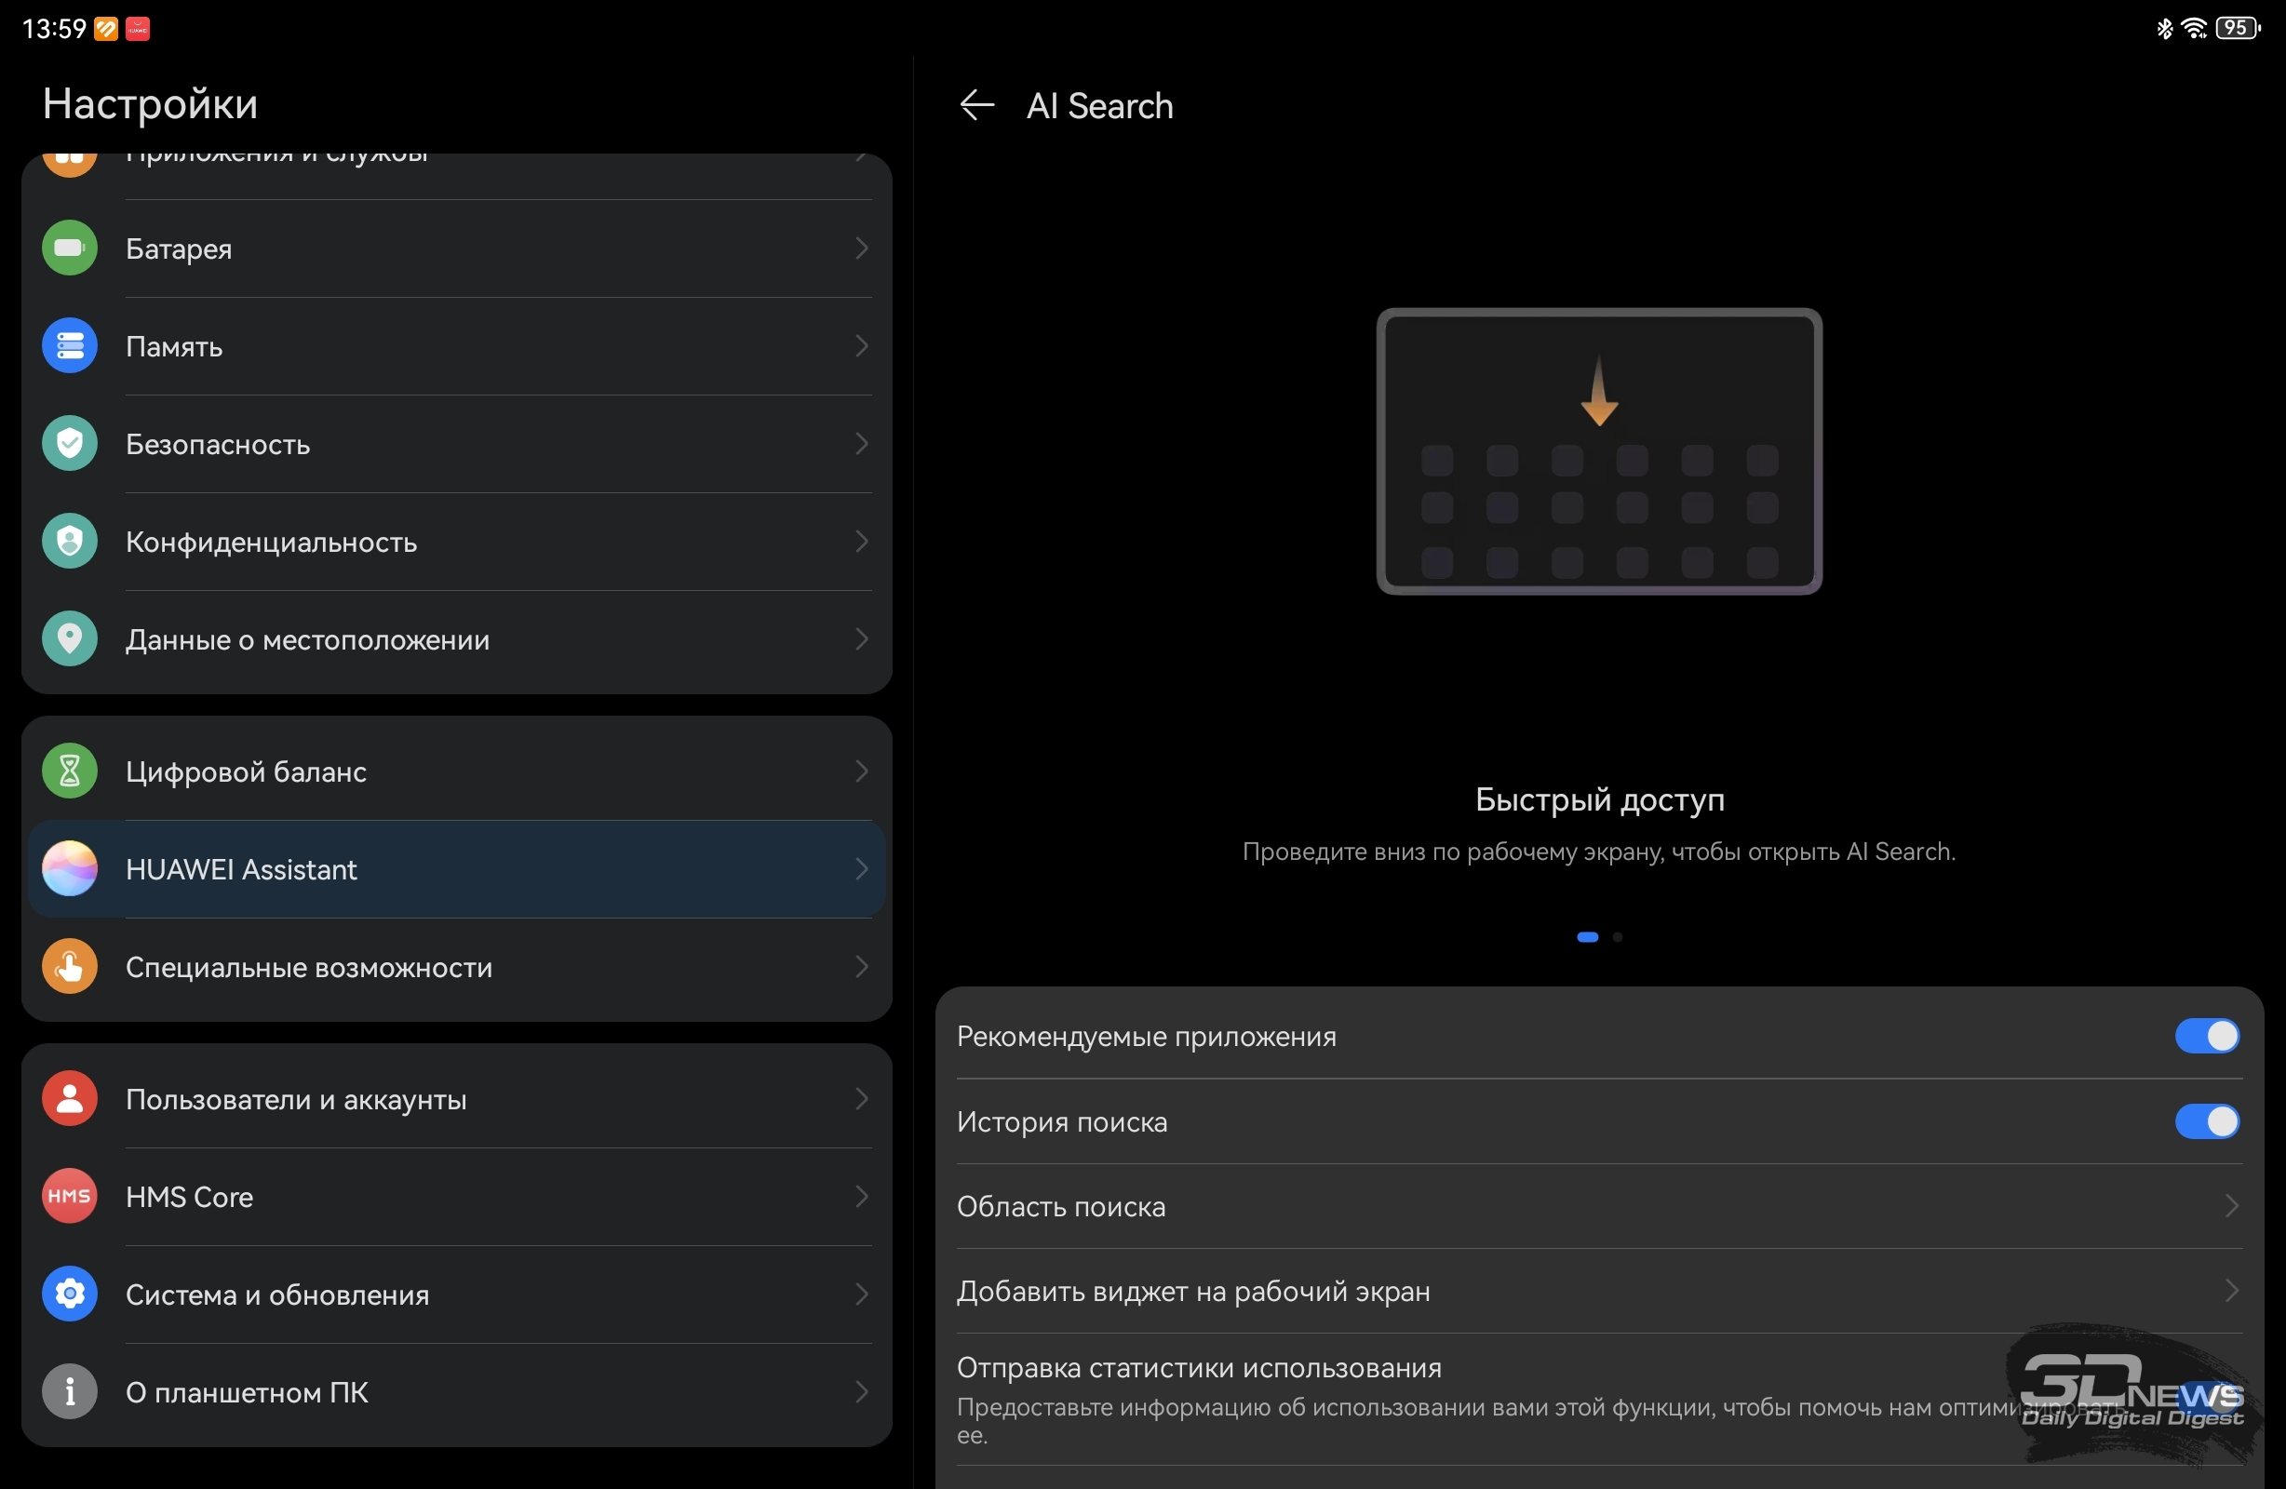Turn off История поиска toggle
Screen dimensions: 2286x1489
click(x=2207, y=1122)
